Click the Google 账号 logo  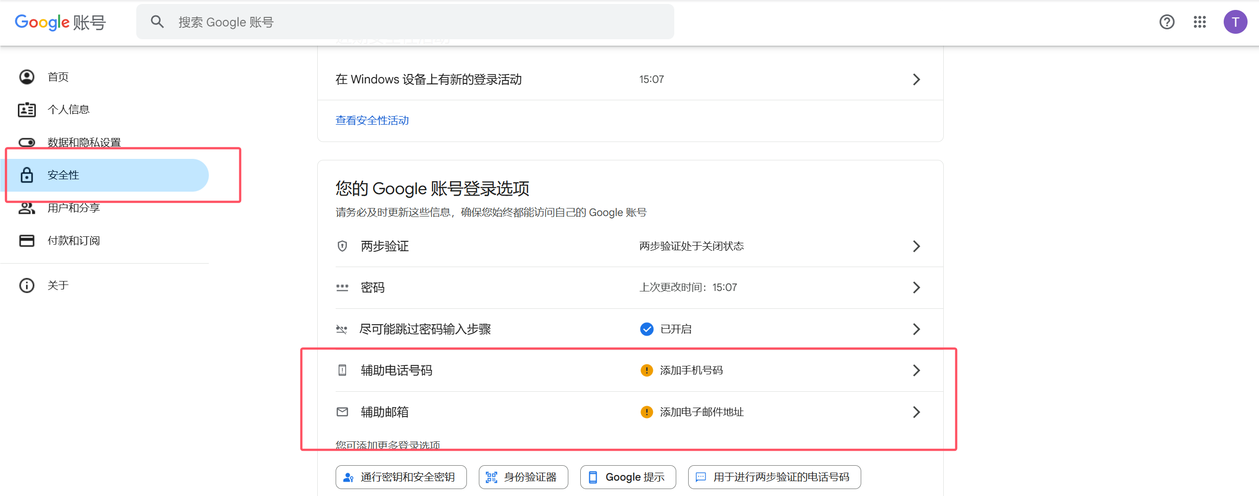60,22
